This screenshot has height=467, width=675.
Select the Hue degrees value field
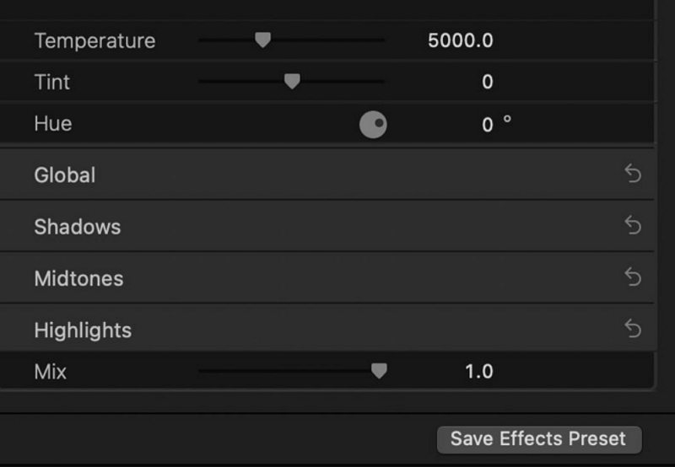(487, 125)
